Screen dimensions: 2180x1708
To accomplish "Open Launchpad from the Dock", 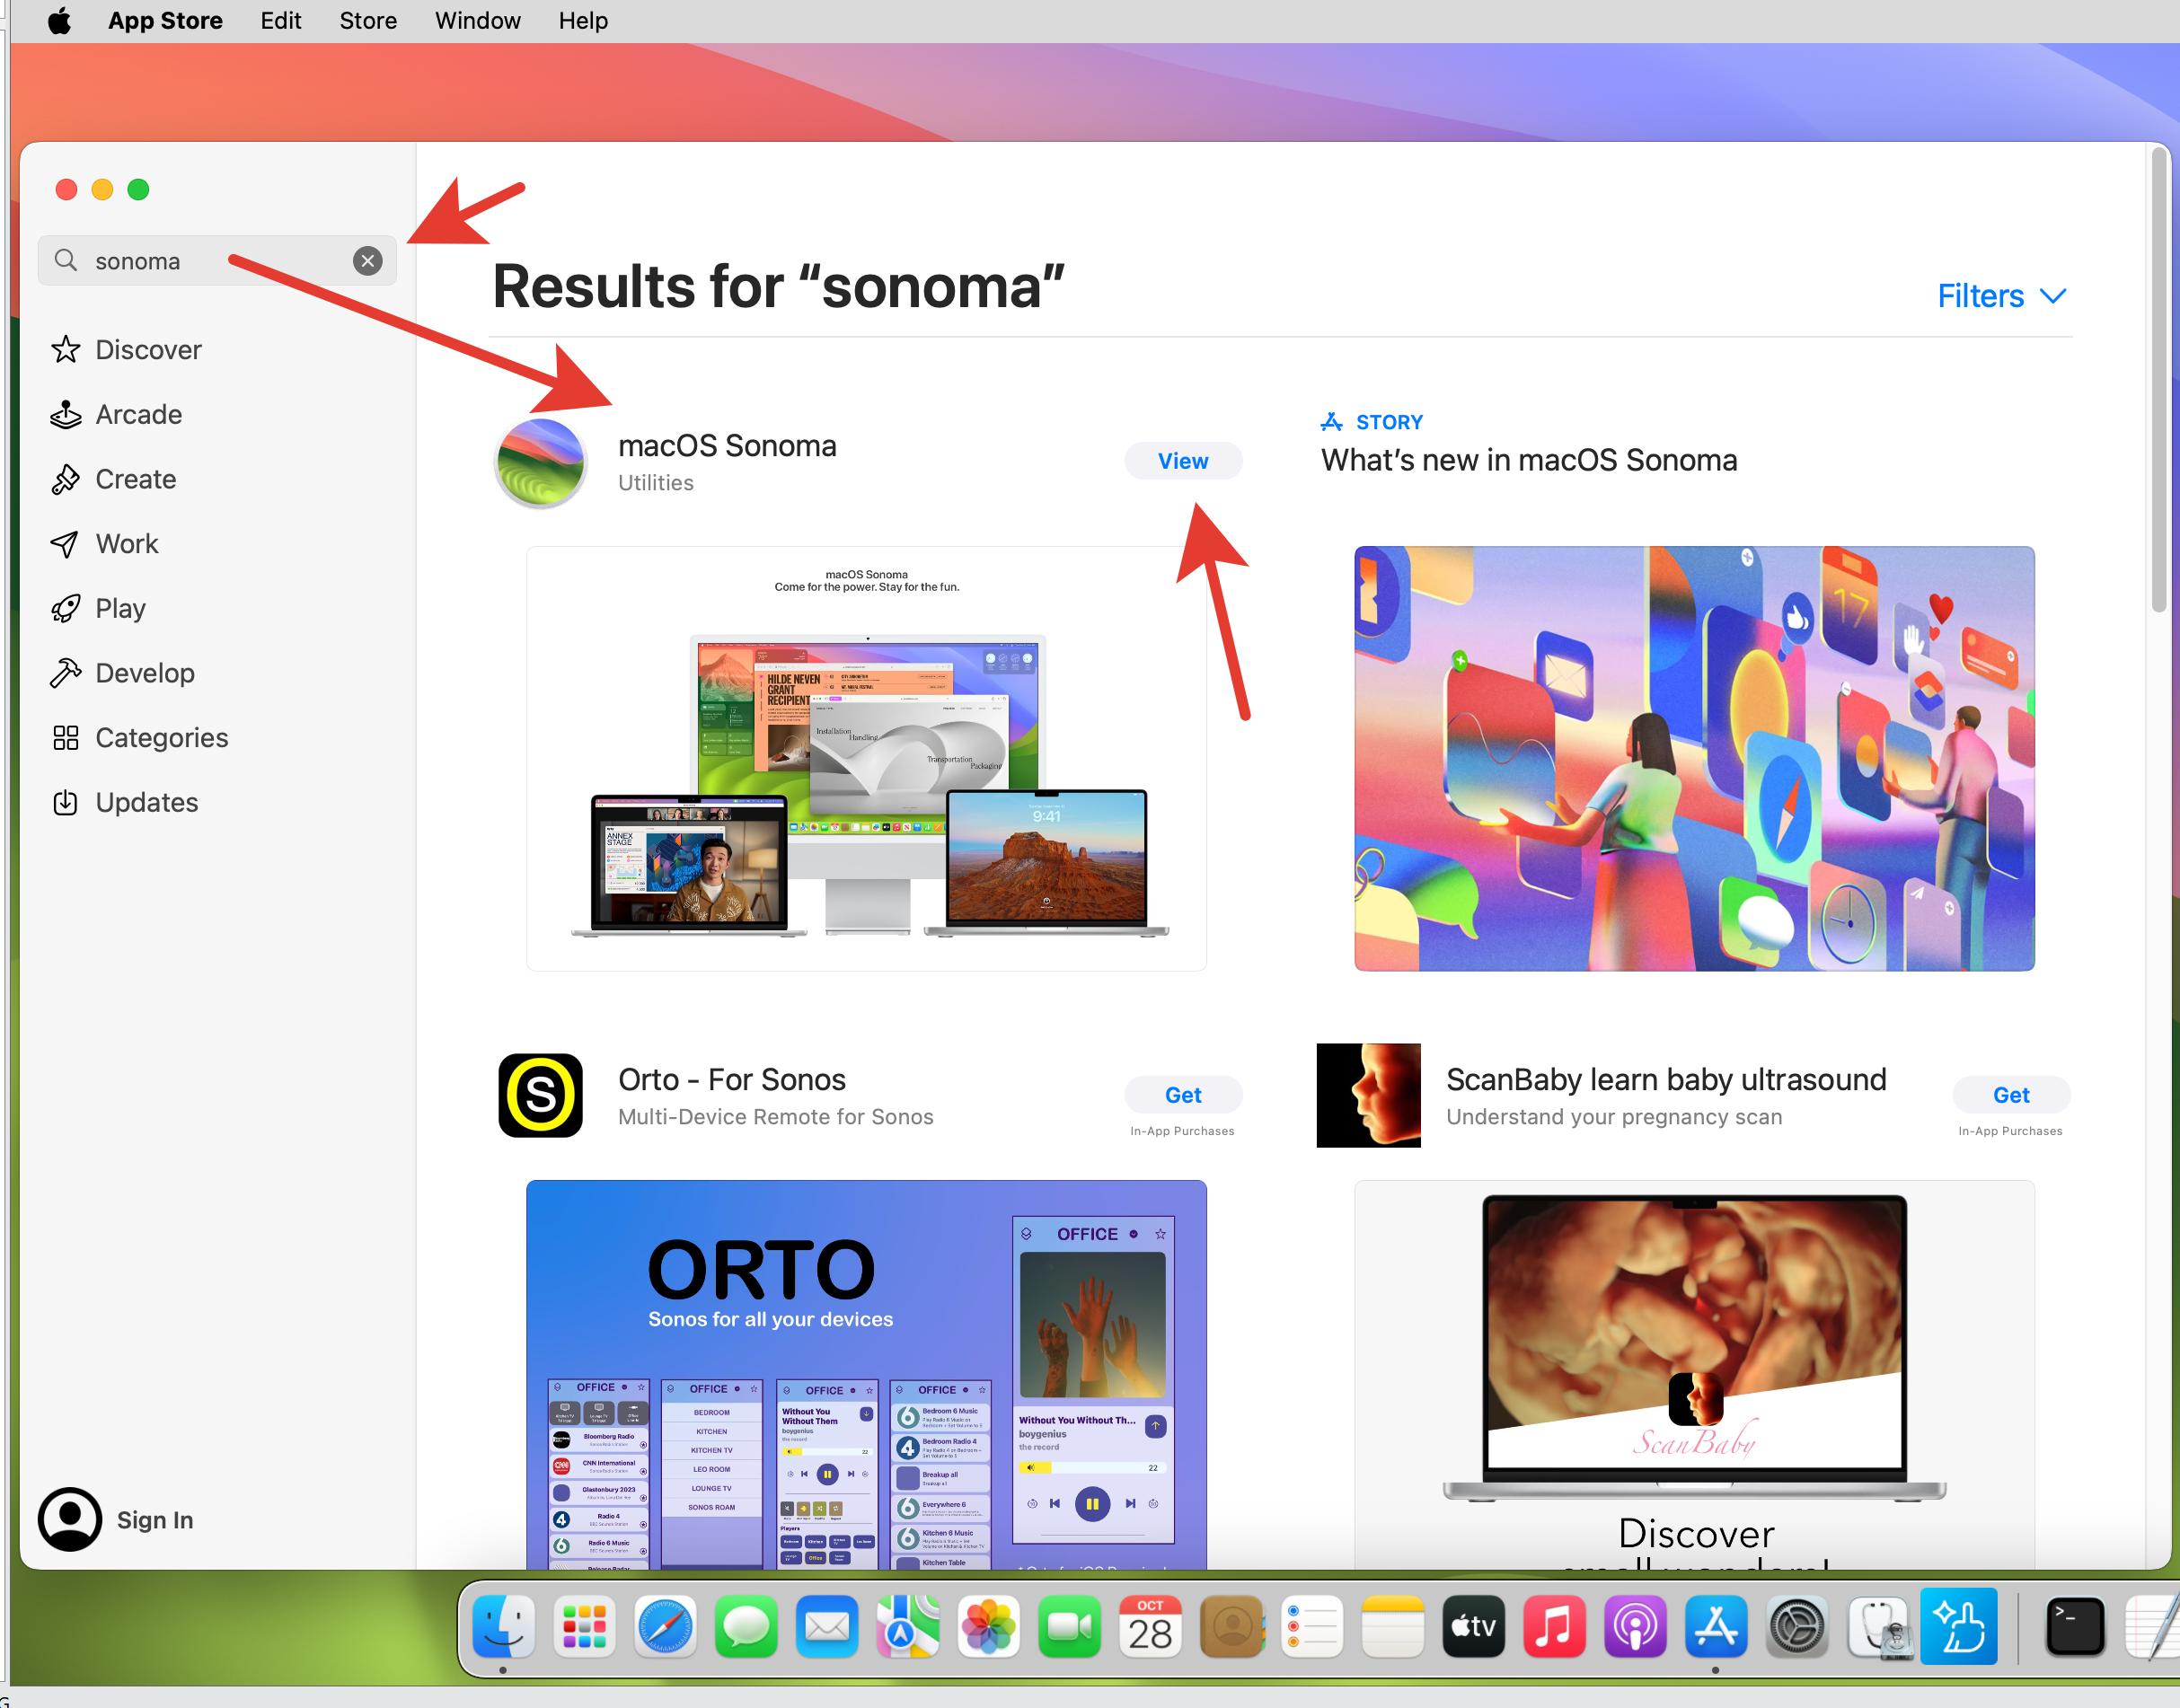I will pyautogui.click(x=584, y=1627).
